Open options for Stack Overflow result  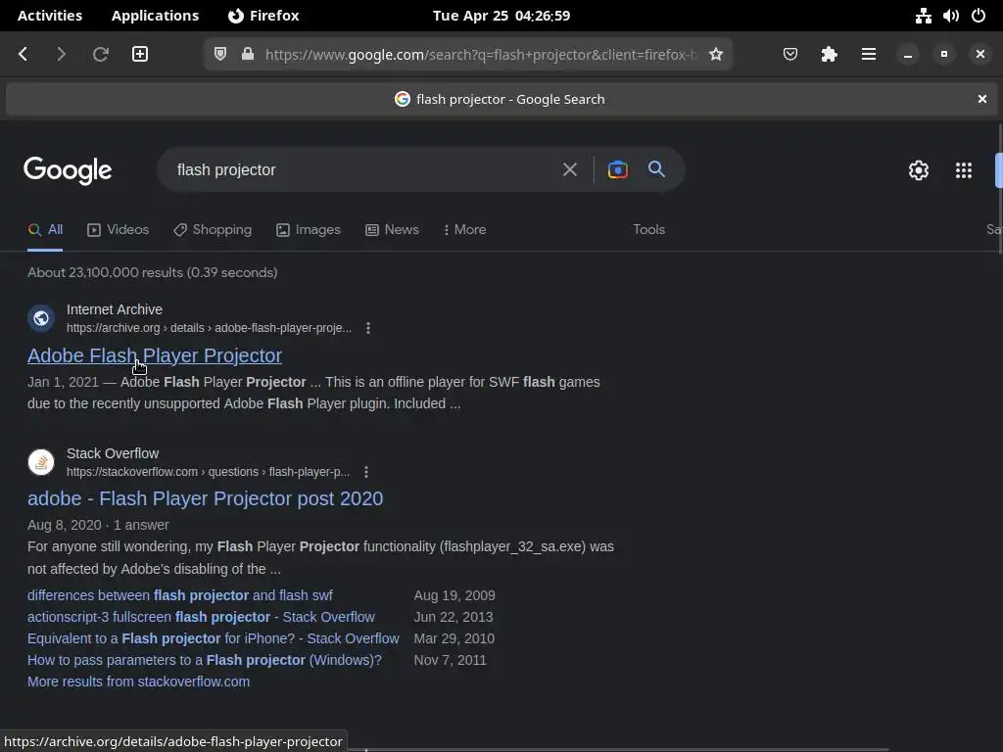coord(366,472)
